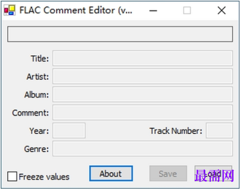Click the "Genre:" label

(x=37, y=149)
